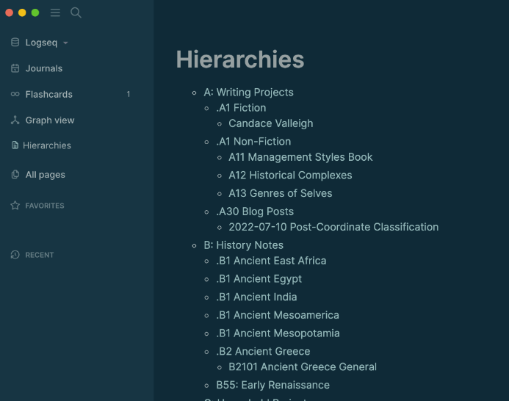Open search with the magnifier icon
The image size is (509, 401).
pyautogui.click(x=76, y=12)
